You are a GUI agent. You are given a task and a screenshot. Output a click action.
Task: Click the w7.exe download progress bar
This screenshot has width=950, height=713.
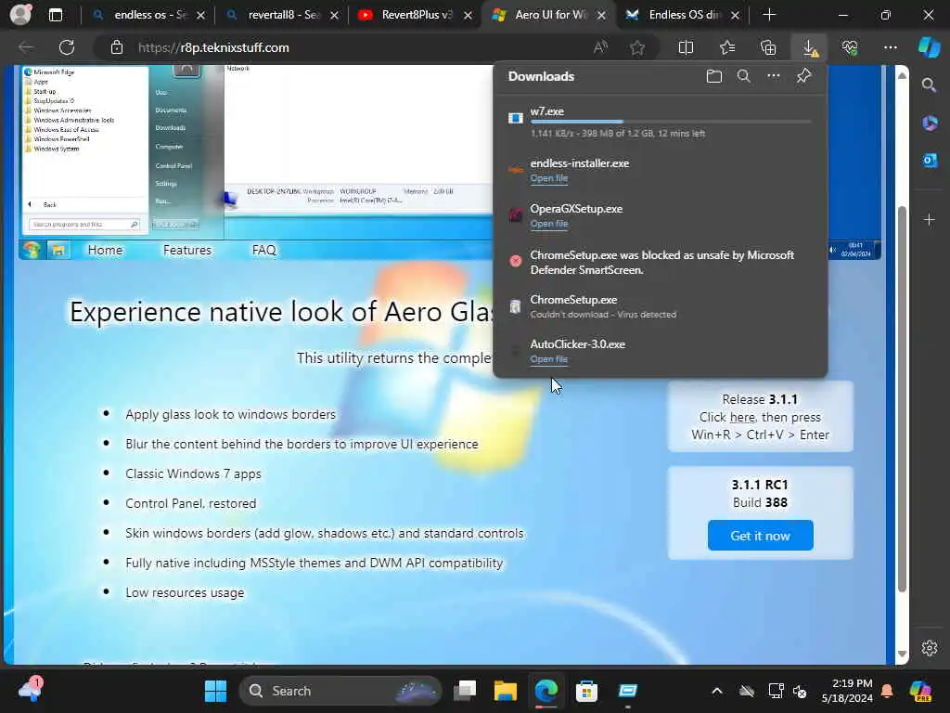[670, 122]
